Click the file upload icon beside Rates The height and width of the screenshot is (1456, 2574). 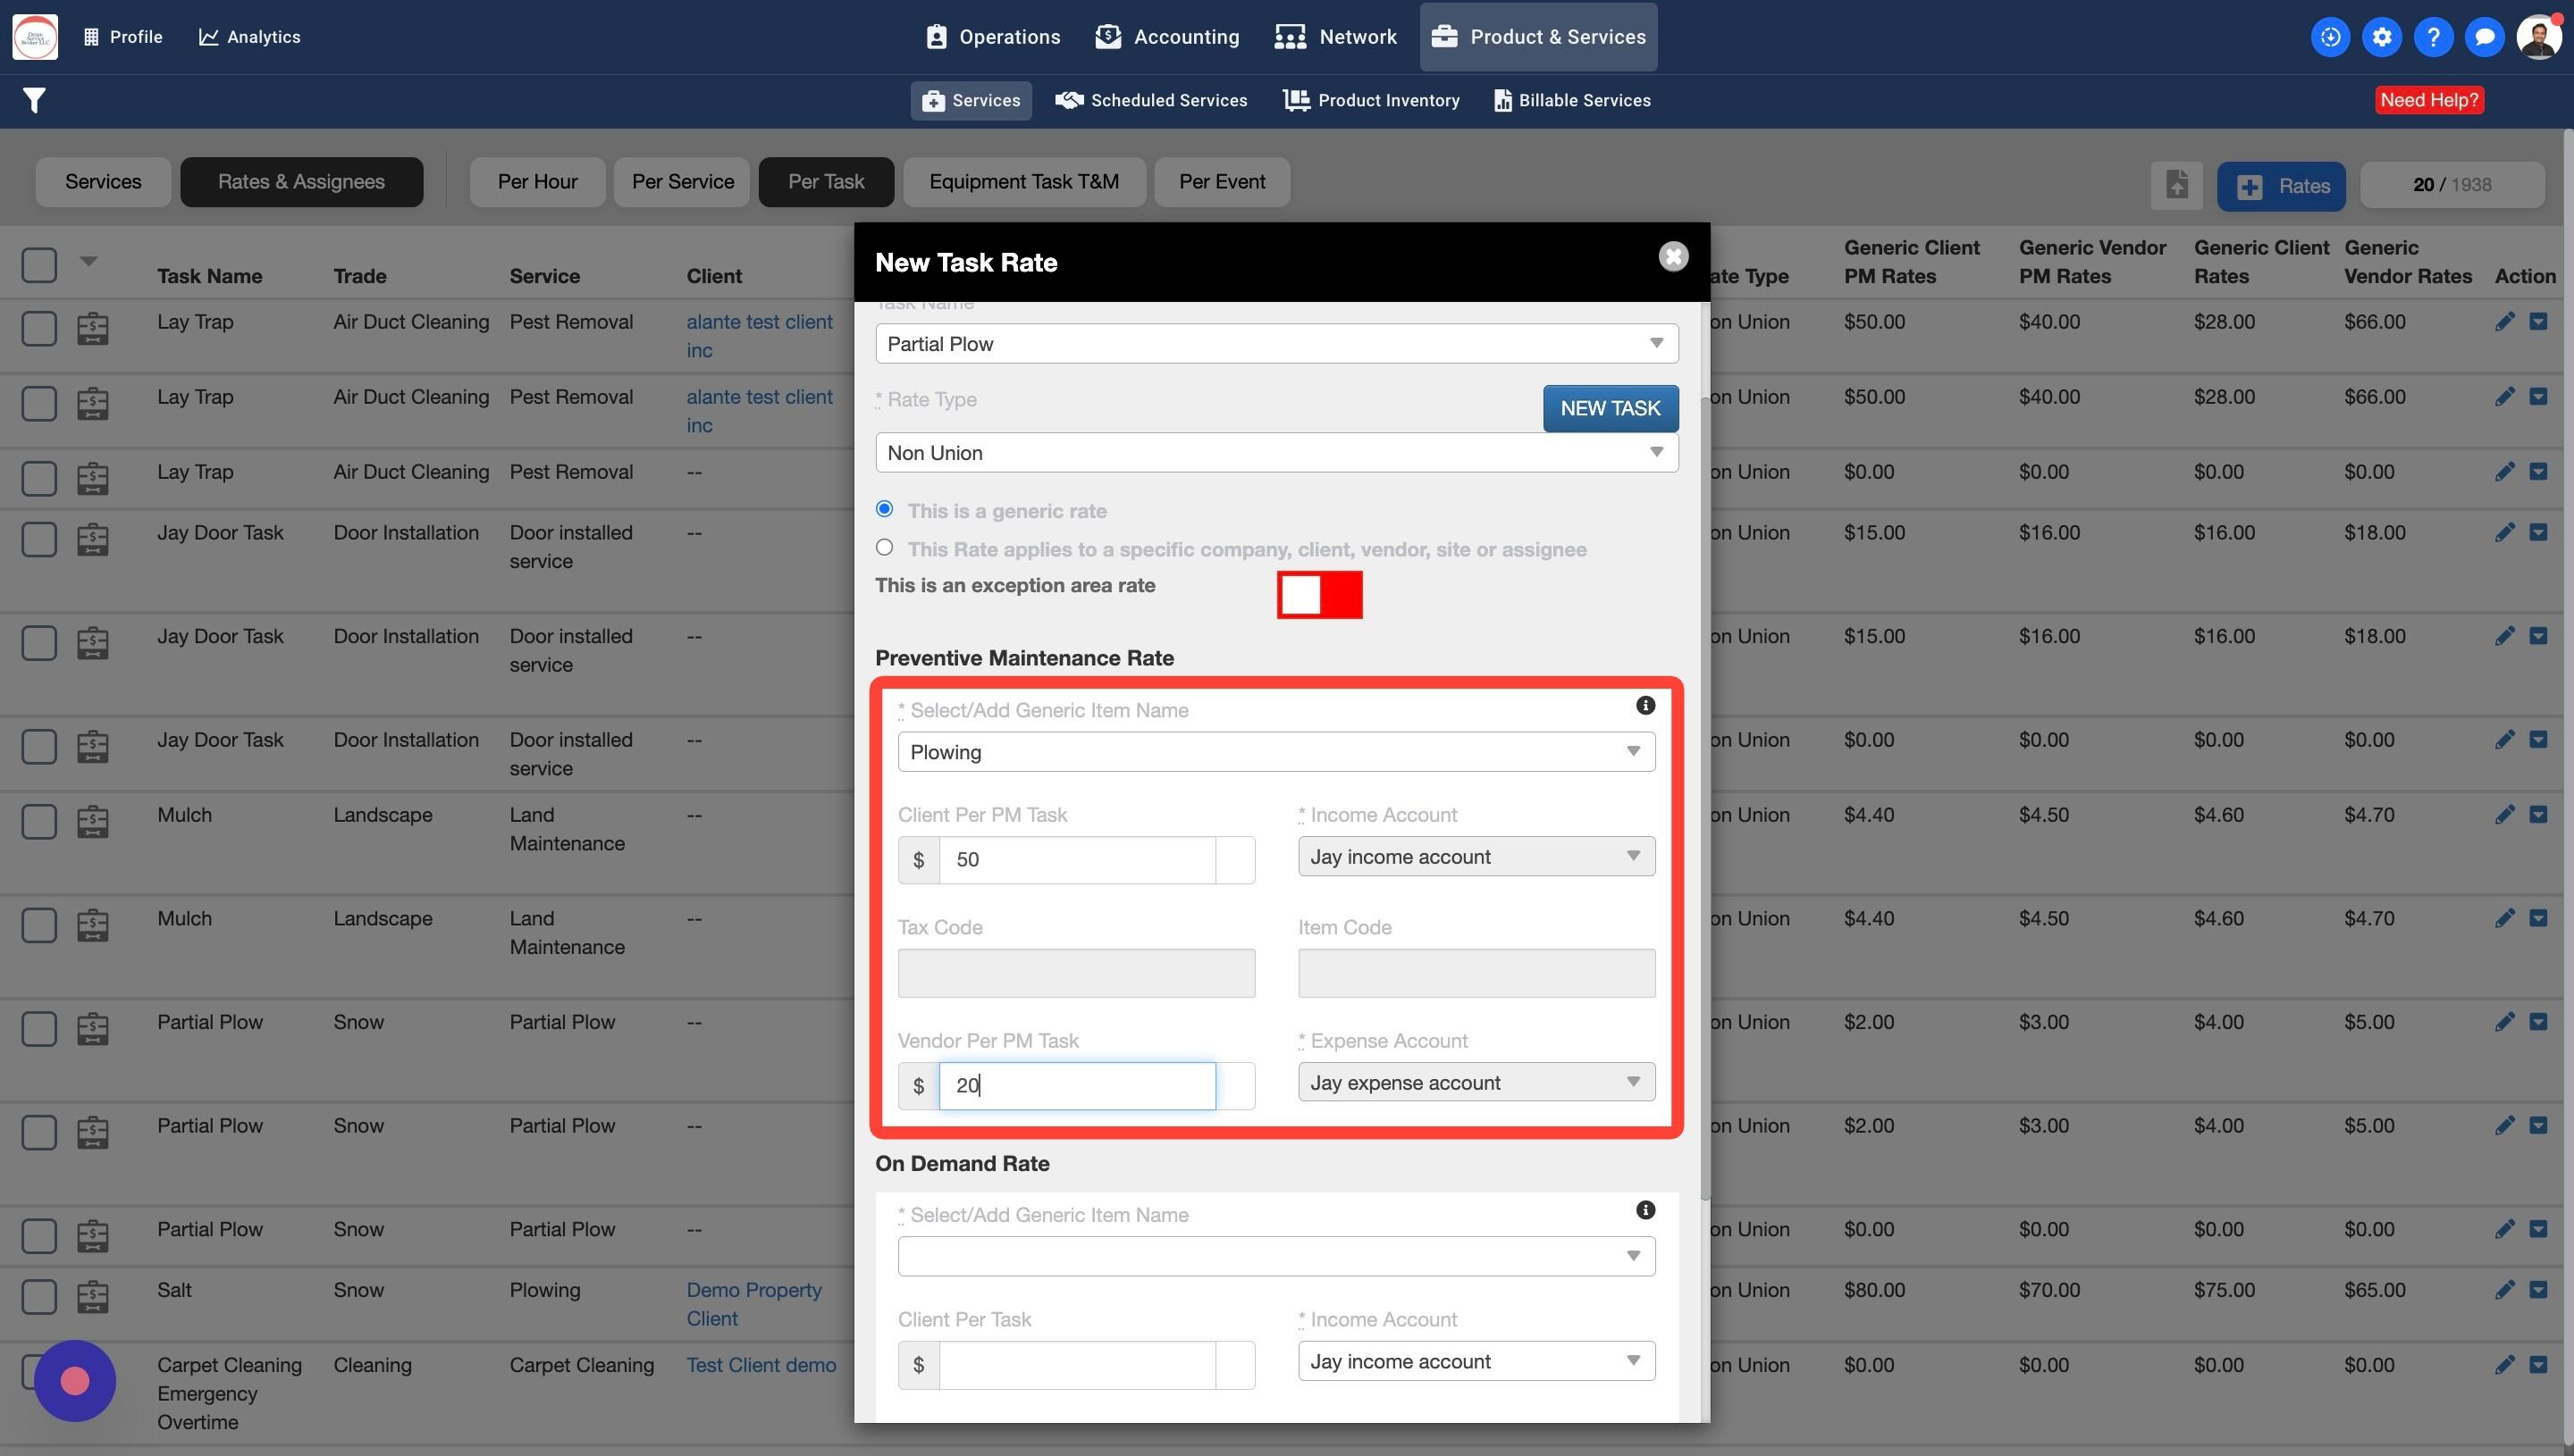[x=2177, y=185]
